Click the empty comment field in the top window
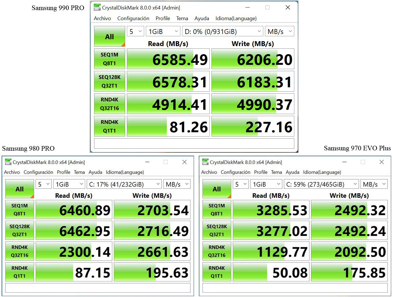 pos(194,143)
